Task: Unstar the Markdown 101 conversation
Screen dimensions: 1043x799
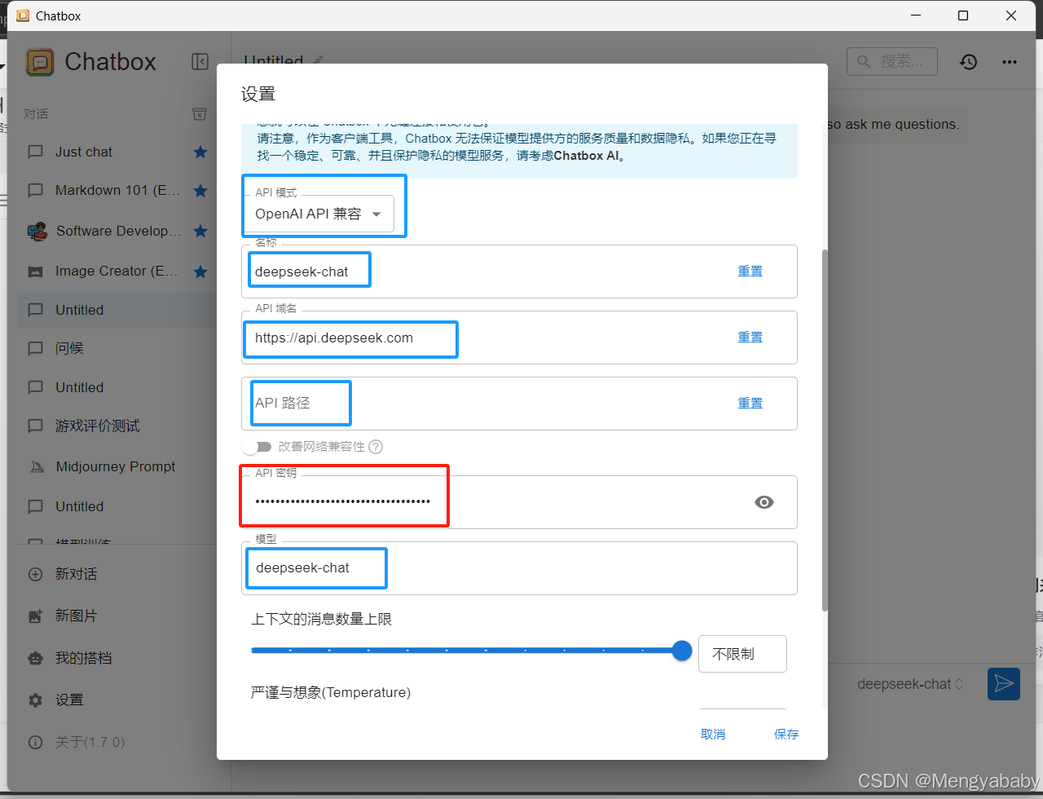Action: coord(200,190)
